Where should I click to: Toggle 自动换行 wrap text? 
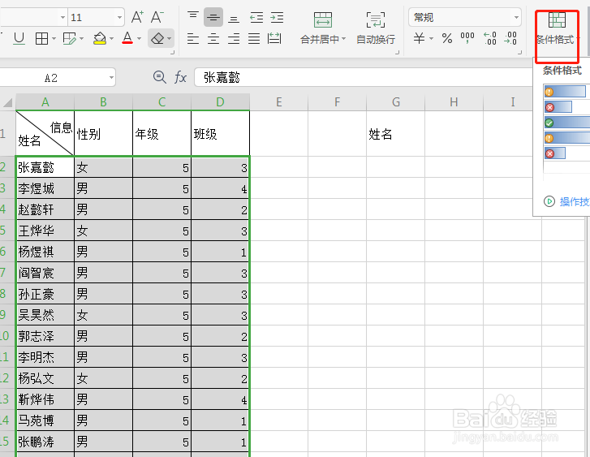[376, 28]
